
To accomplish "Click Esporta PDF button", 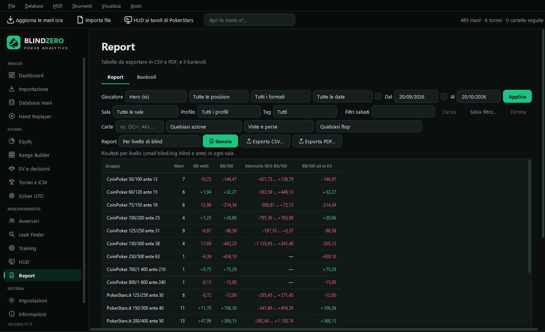I will coord(317,141).
